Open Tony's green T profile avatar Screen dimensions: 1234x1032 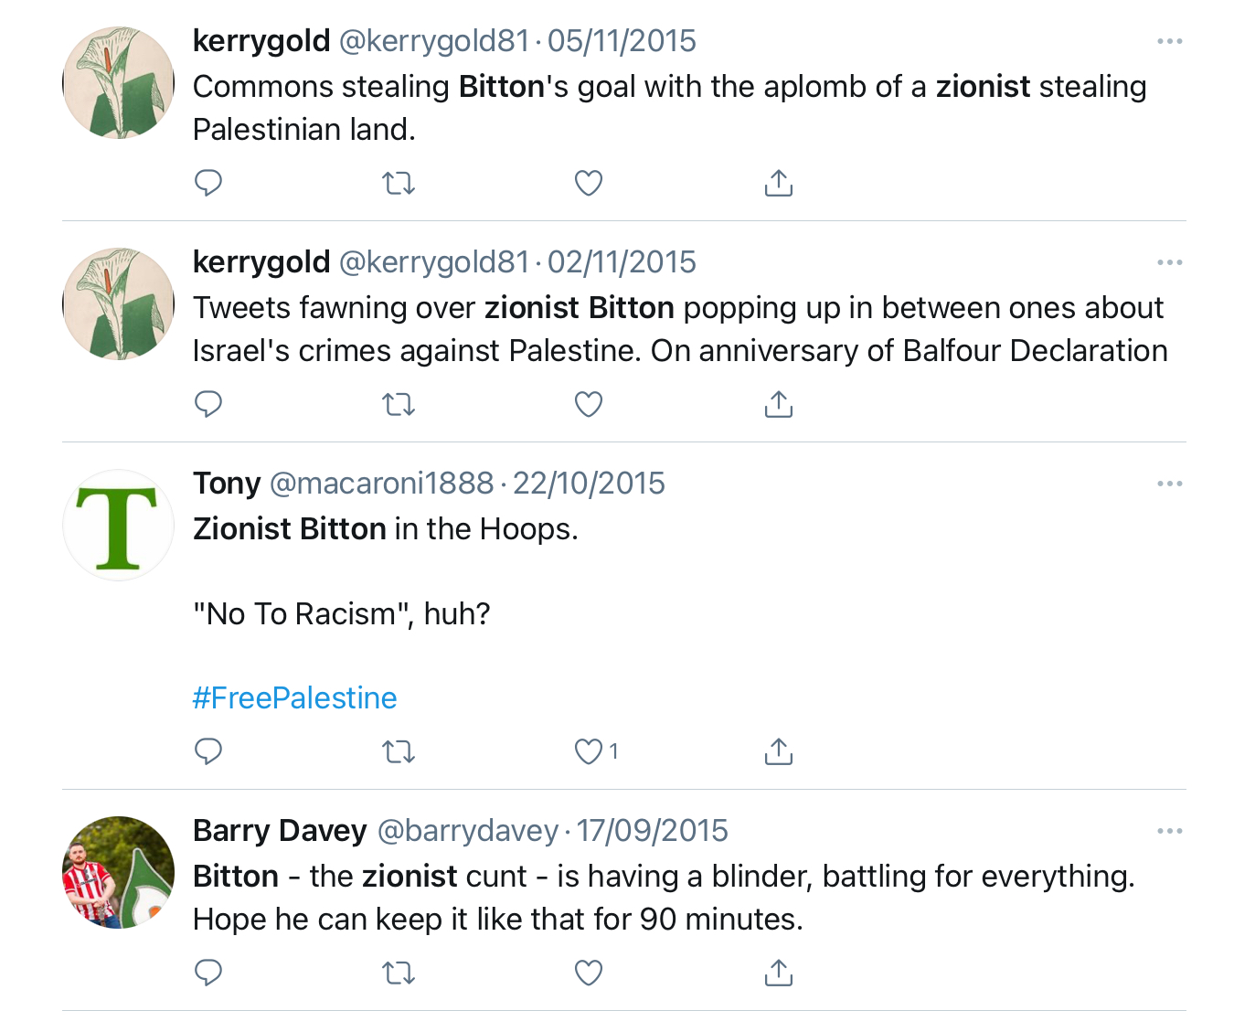point(118,526)
